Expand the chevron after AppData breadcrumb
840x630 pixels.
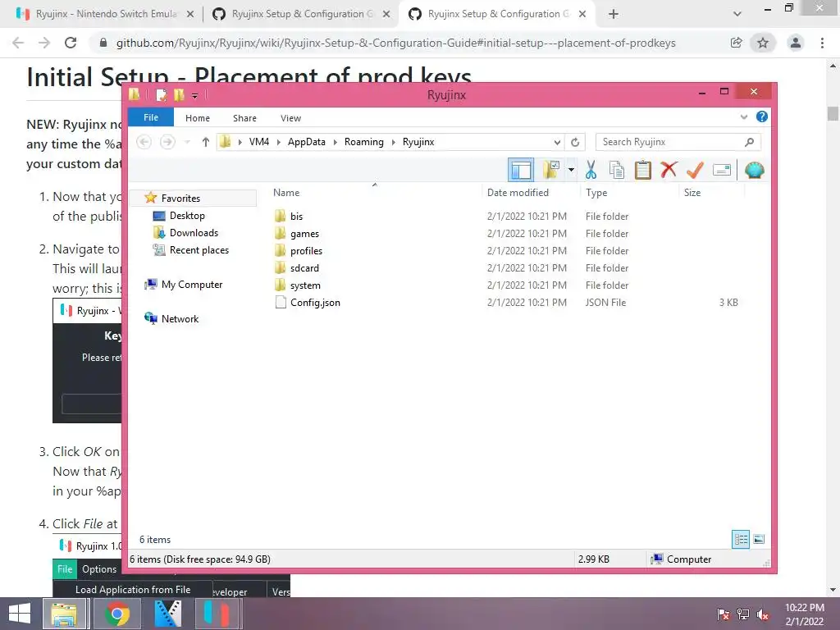336,142
